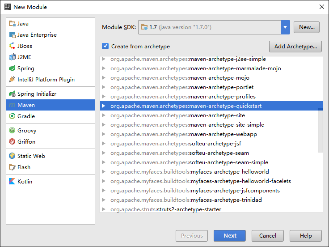Choose Java Enterprise in the list
This screenshot has height=247, width=329.
point(37,35)
